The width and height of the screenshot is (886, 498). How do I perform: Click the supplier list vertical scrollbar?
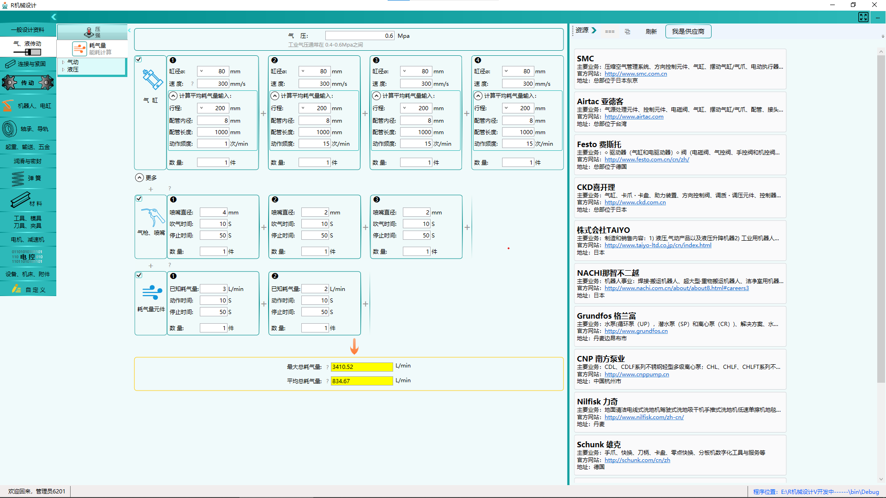[880, 219]
